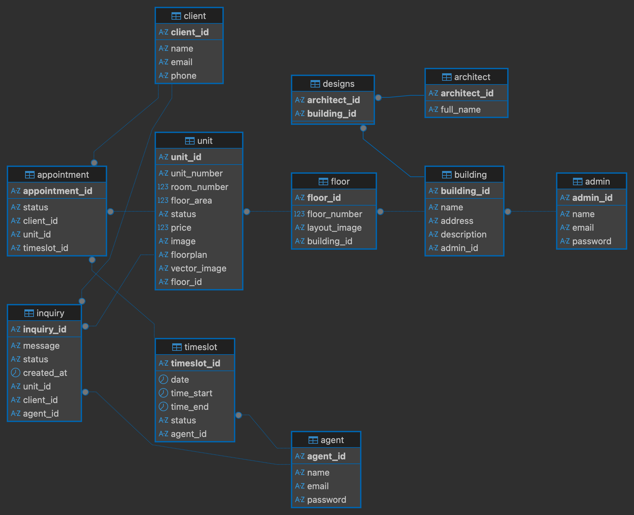Click the table icon beside the architect title
Screen dimensions: 634x515
(447, 77)
